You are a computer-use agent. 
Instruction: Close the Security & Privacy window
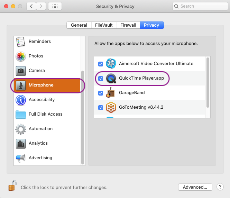[x=6, y=6]
